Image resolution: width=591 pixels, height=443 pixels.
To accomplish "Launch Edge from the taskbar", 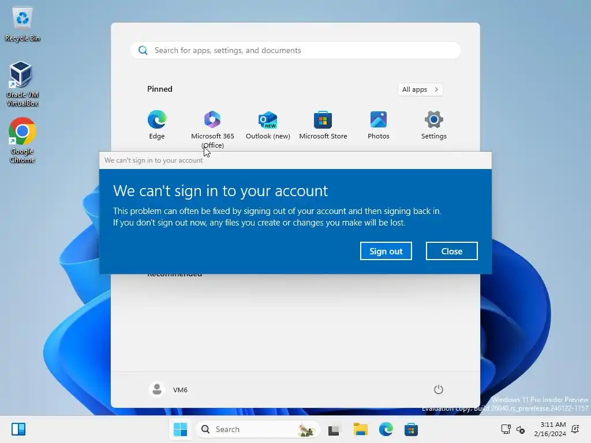I will point(386,429).
